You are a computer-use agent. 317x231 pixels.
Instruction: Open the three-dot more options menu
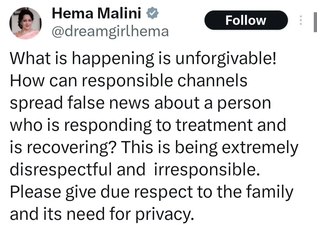coord(300,20)
